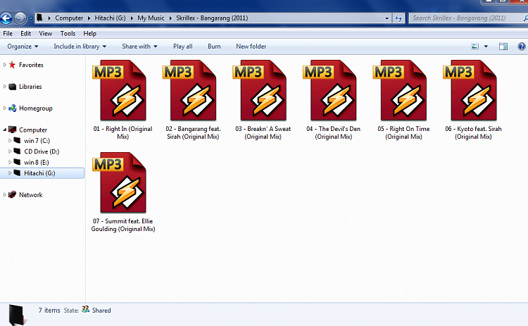Collapse the Computer tree node
Viewport: 528px width, 326px height.
click(5, 130)
